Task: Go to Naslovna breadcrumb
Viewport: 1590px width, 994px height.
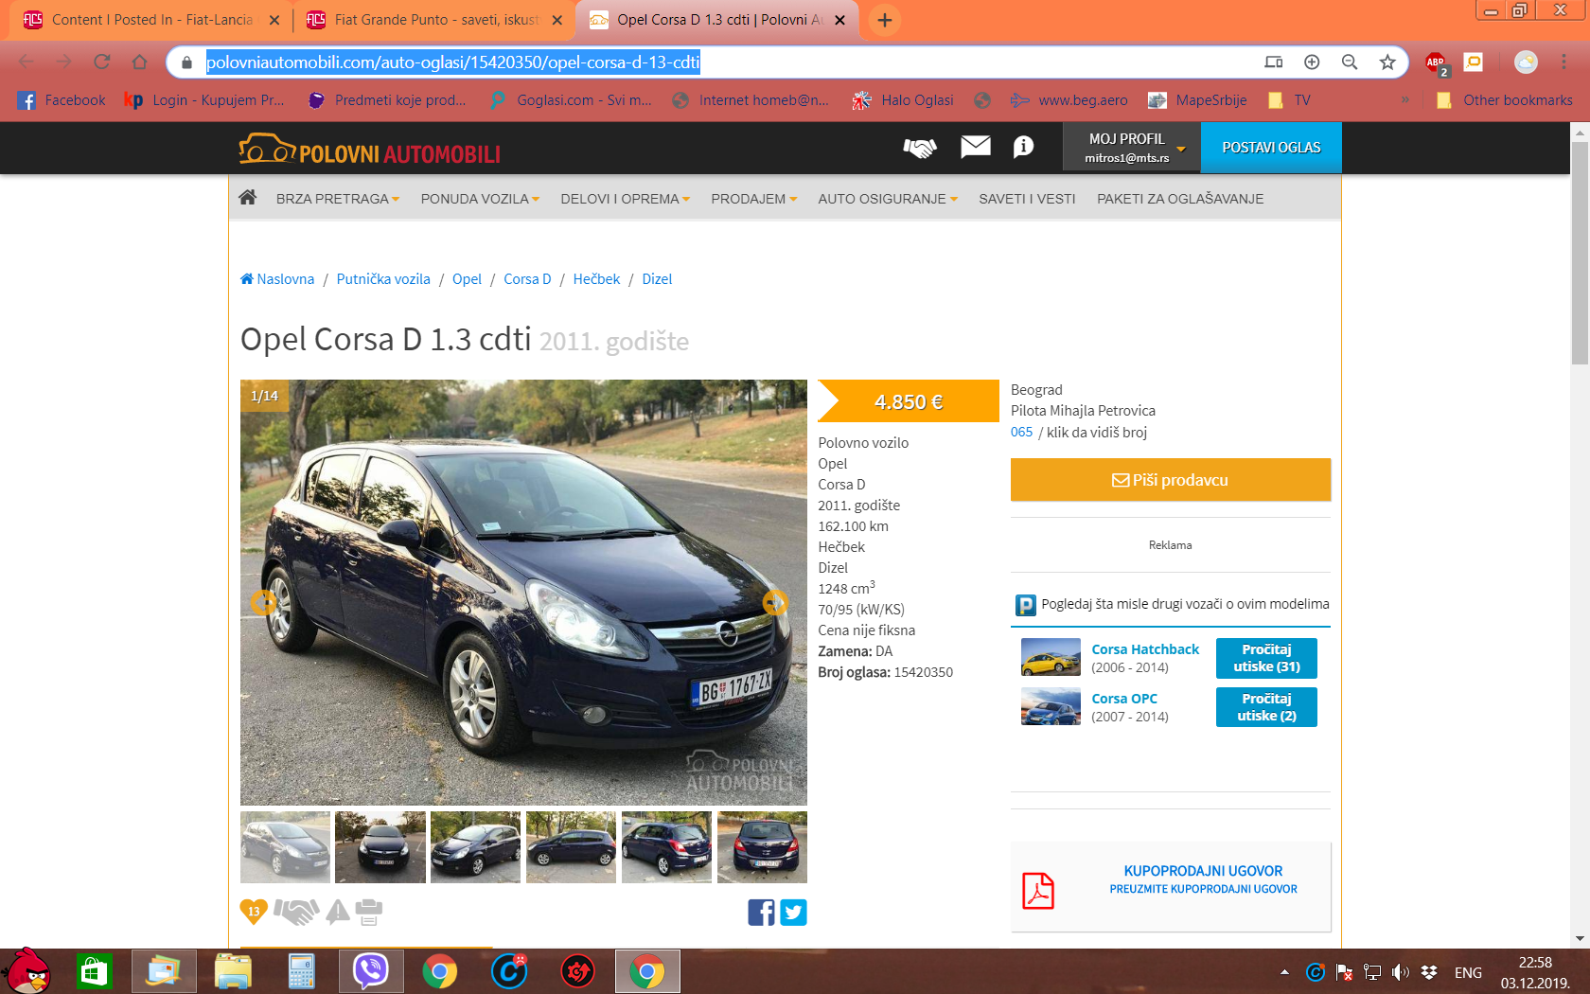Action: (277, 279)
